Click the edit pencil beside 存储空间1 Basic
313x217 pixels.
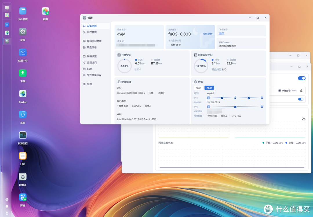[301, 91]
